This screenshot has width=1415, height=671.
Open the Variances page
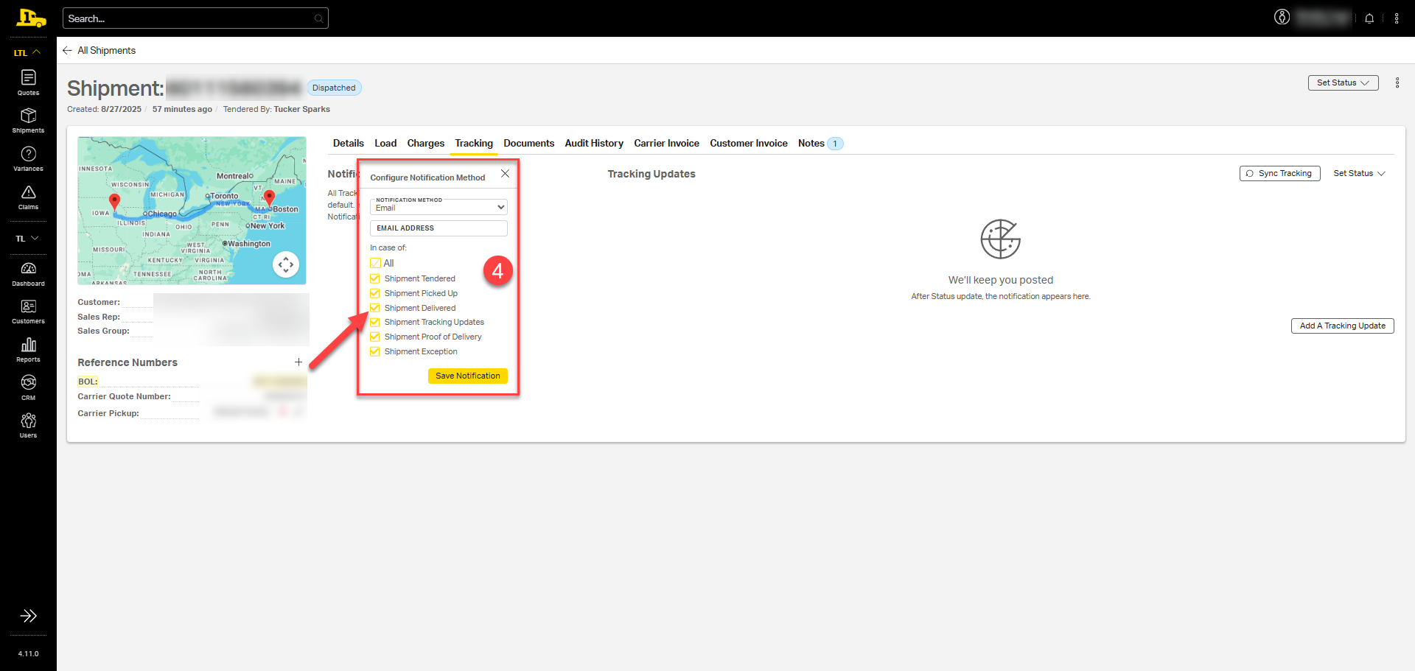[28, 159]
